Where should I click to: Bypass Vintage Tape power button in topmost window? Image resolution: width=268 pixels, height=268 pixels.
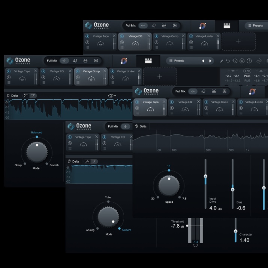tap(87, 36)
